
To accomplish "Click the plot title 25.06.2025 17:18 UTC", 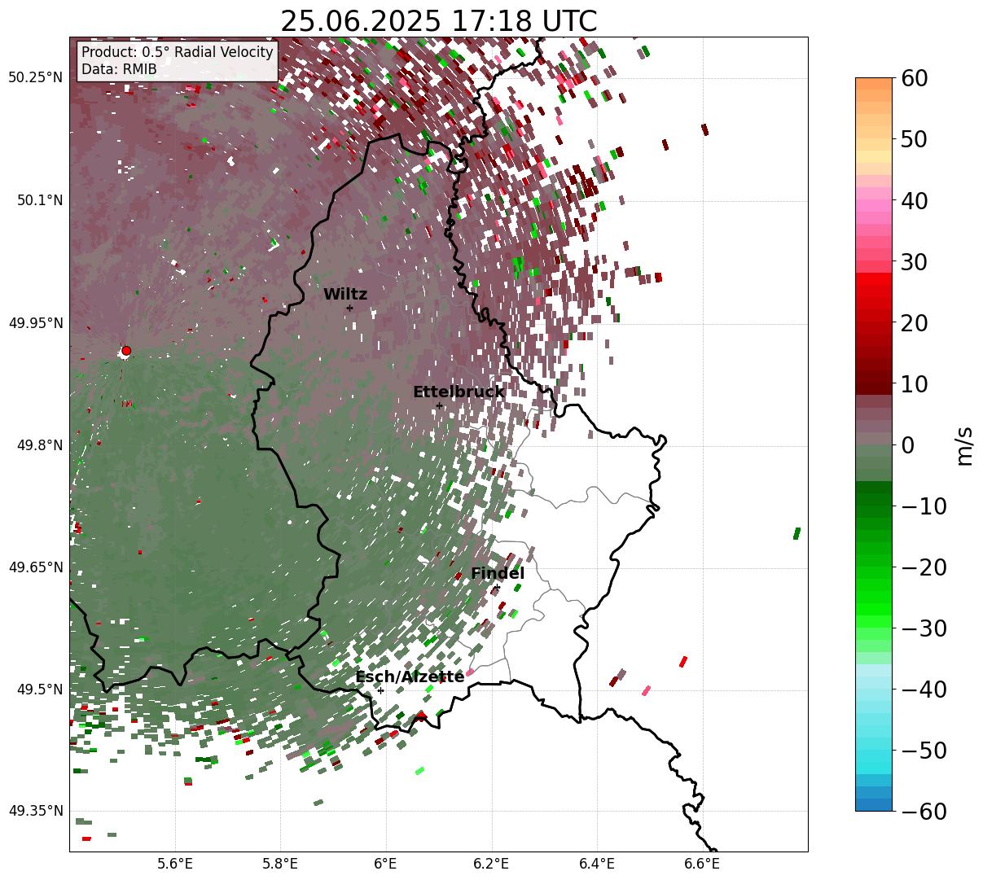I will click(438, 21).
